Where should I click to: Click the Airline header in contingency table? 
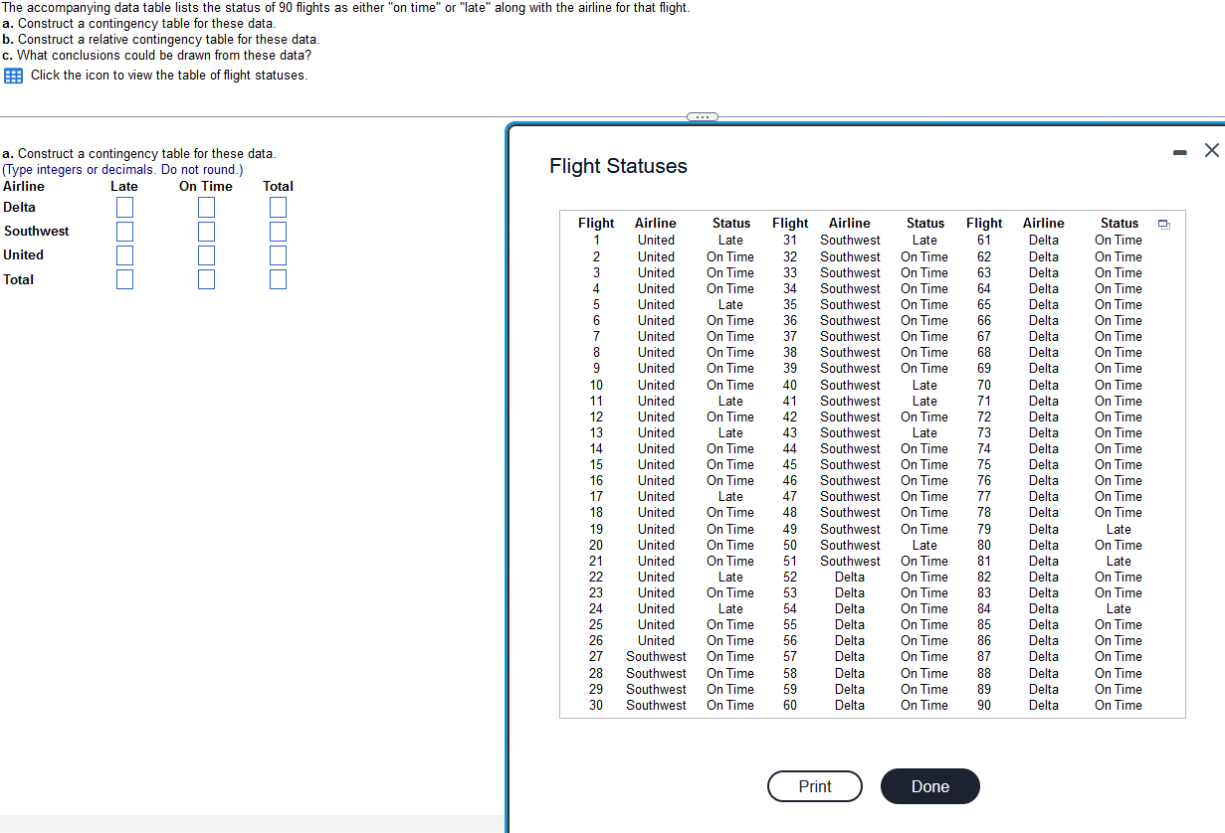point(24,186)
